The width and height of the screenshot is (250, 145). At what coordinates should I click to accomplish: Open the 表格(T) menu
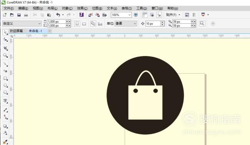click(x=127, y=8)
